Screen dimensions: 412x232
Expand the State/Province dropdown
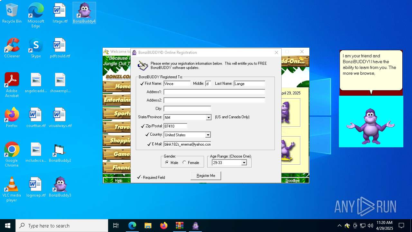209,117
